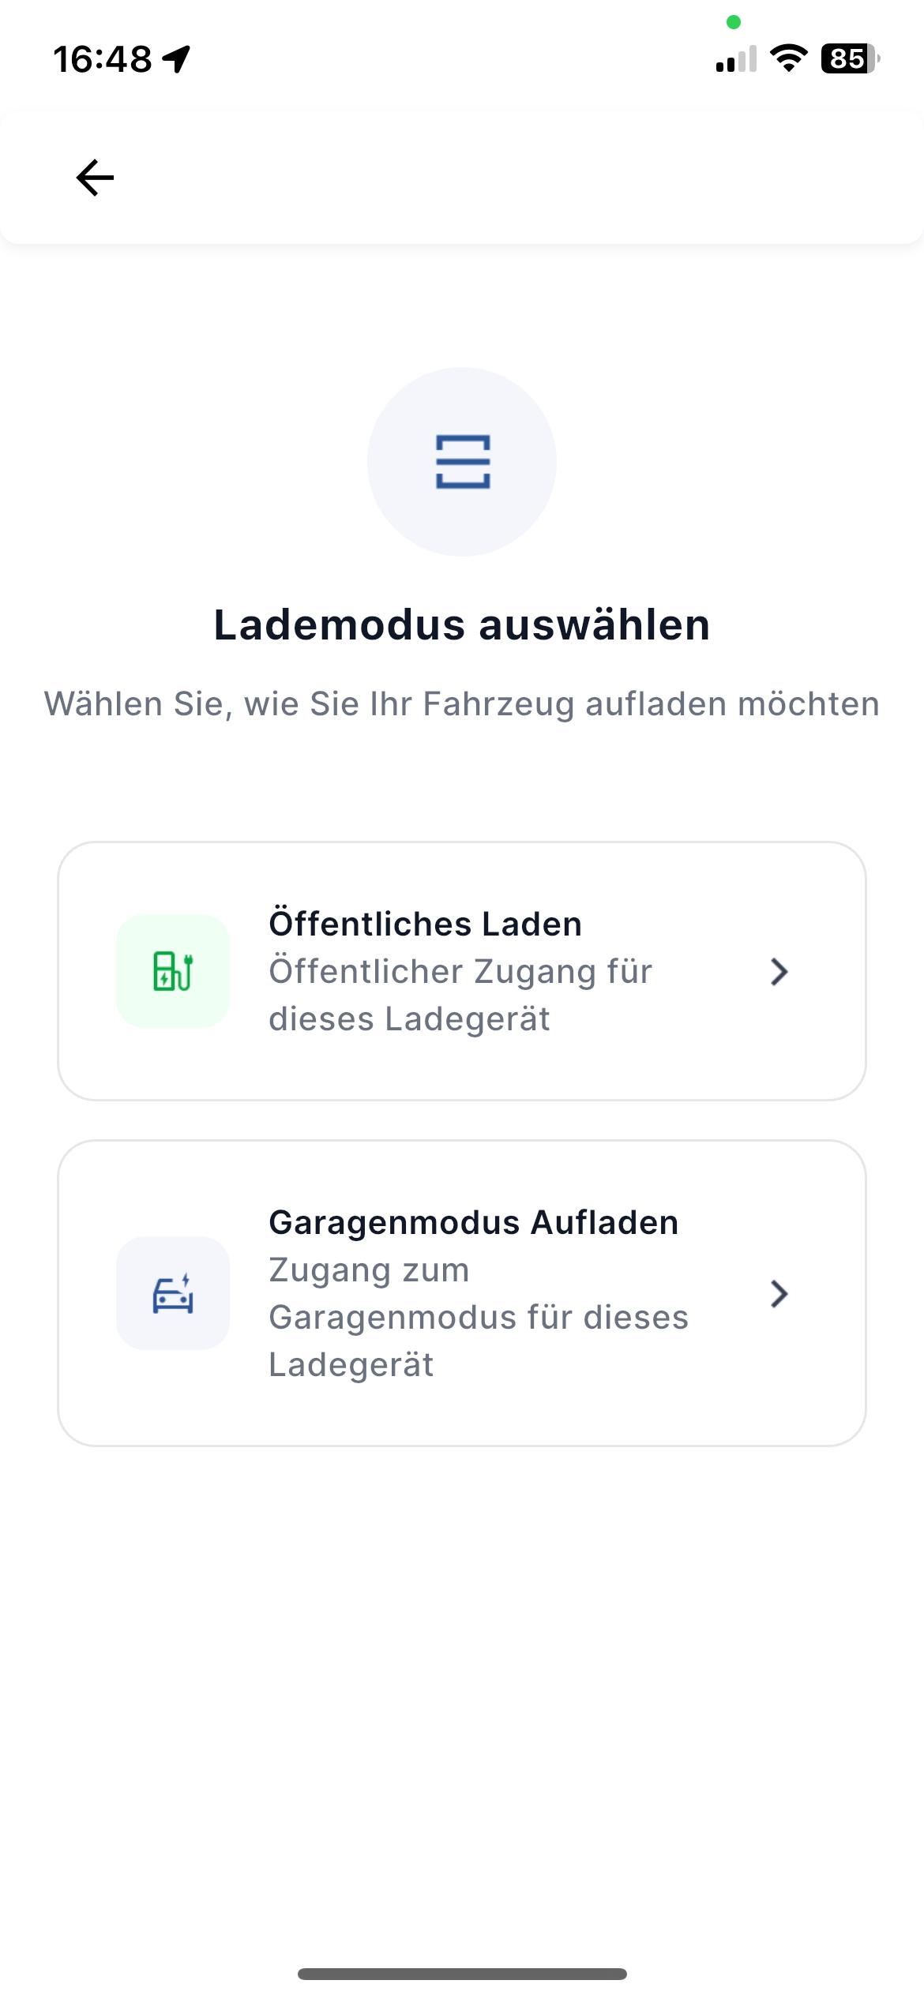Tap the blue scan icon circle
Image resolution: width=924 pixels, height=1999 pixels.
click(462, 462)
